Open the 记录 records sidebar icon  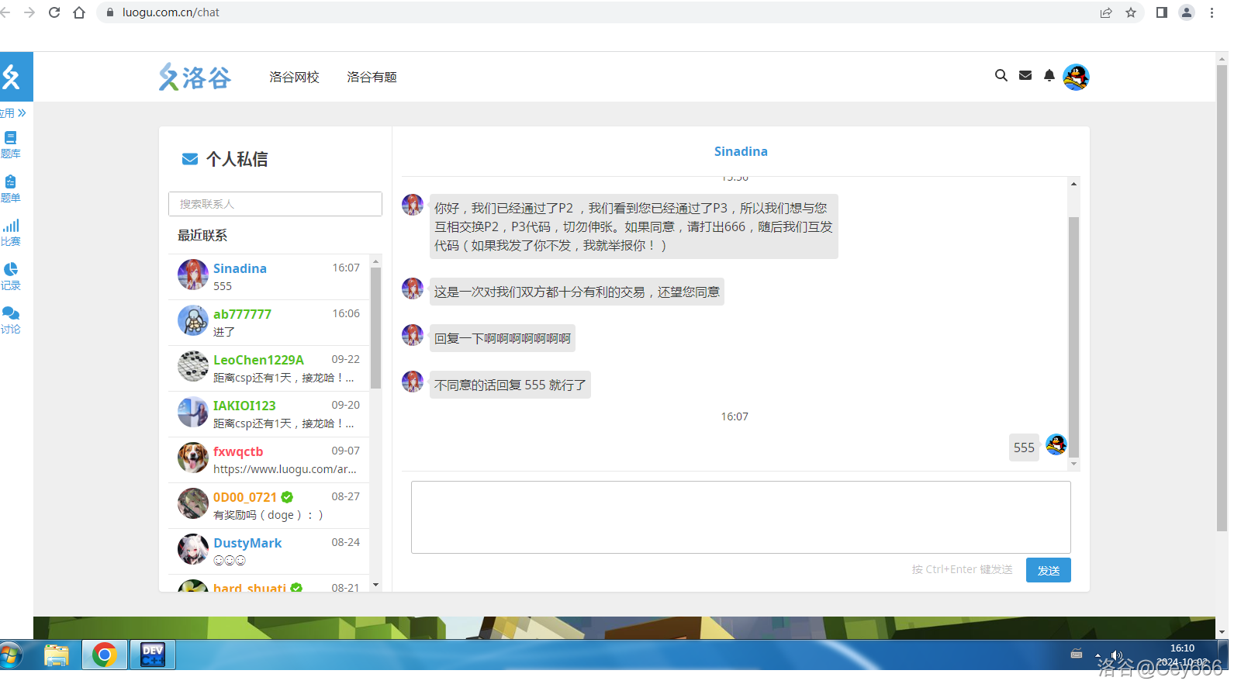(11, 276)
